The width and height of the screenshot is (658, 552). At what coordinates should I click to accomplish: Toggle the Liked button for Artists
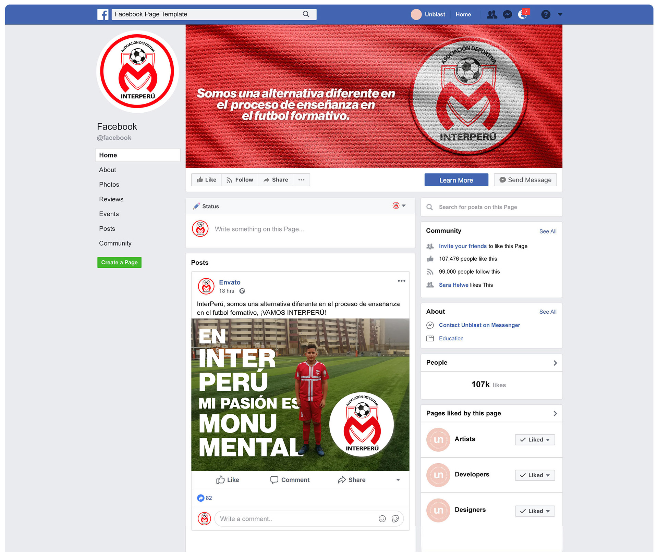click(535, 440)
